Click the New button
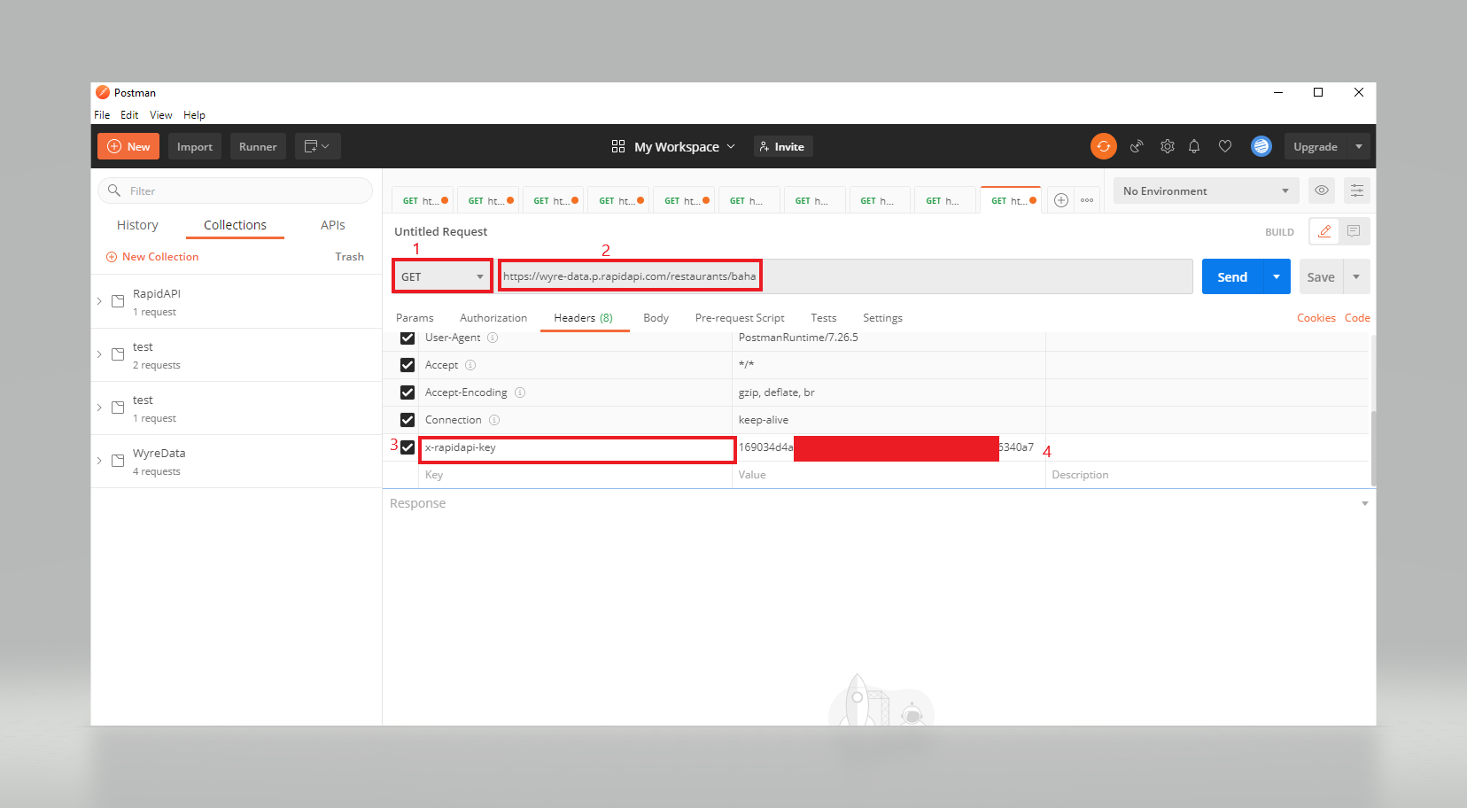The height and width of the screenshot is (808, 1467). coord(128,146)
